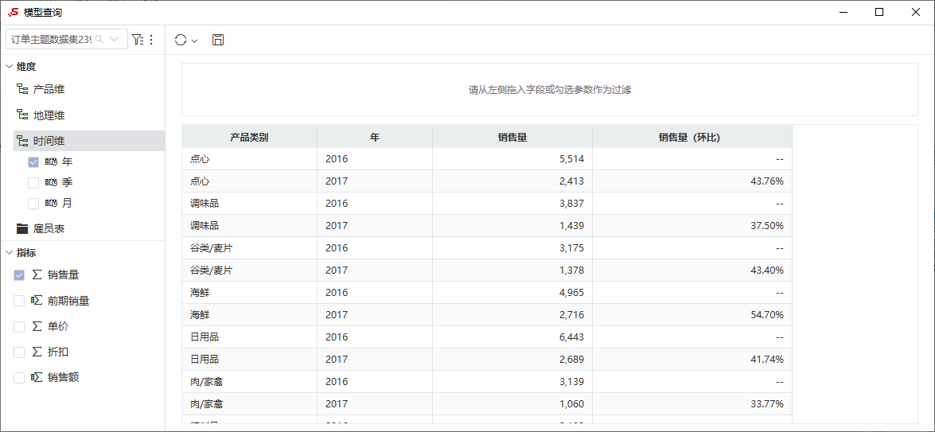Click the folder icon for 雇员表
This screenshot has width=935, height=432.
click(22, 228)
